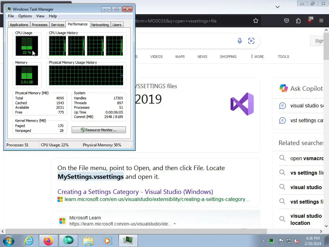329x247 pixels.
Task: Open the Pocket save icon in Firefox
Action: click(x=286, y=21)
